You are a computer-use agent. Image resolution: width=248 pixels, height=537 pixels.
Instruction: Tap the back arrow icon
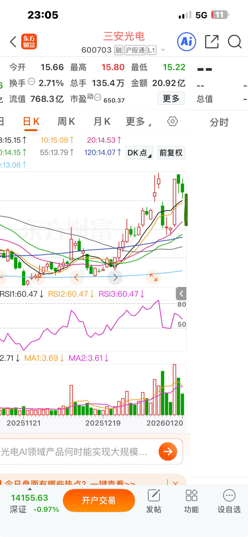point(13,42)
